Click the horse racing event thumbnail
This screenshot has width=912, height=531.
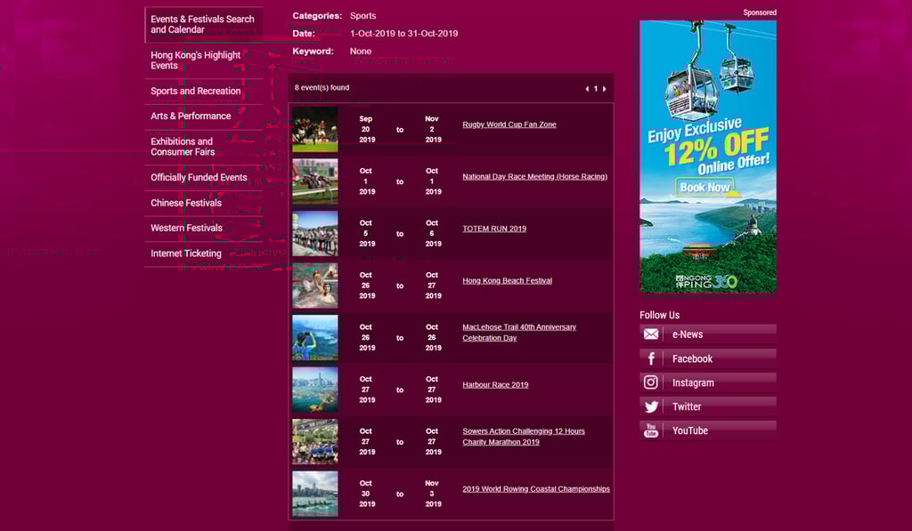click(314, 181)
